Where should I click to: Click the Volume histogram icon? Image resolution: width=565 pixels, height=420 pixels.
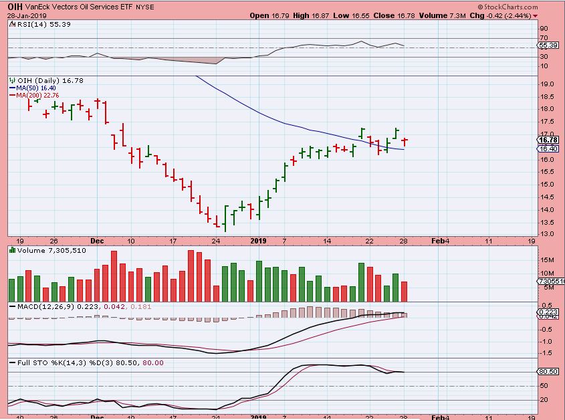click(x=13, y=250)
